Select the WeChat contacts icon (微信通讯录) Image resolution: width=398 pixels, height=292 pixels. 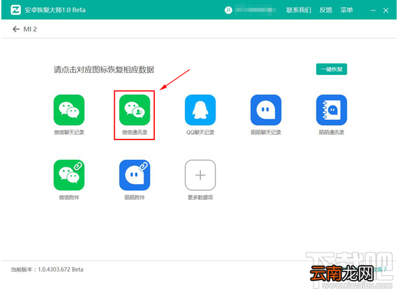(x=134, y=110)
